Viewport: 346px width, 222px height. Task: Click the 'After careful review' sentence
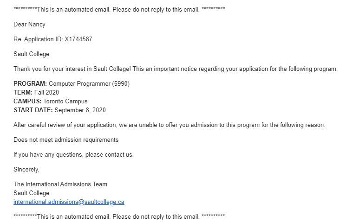pyautogui.click(x=170, y=125)
